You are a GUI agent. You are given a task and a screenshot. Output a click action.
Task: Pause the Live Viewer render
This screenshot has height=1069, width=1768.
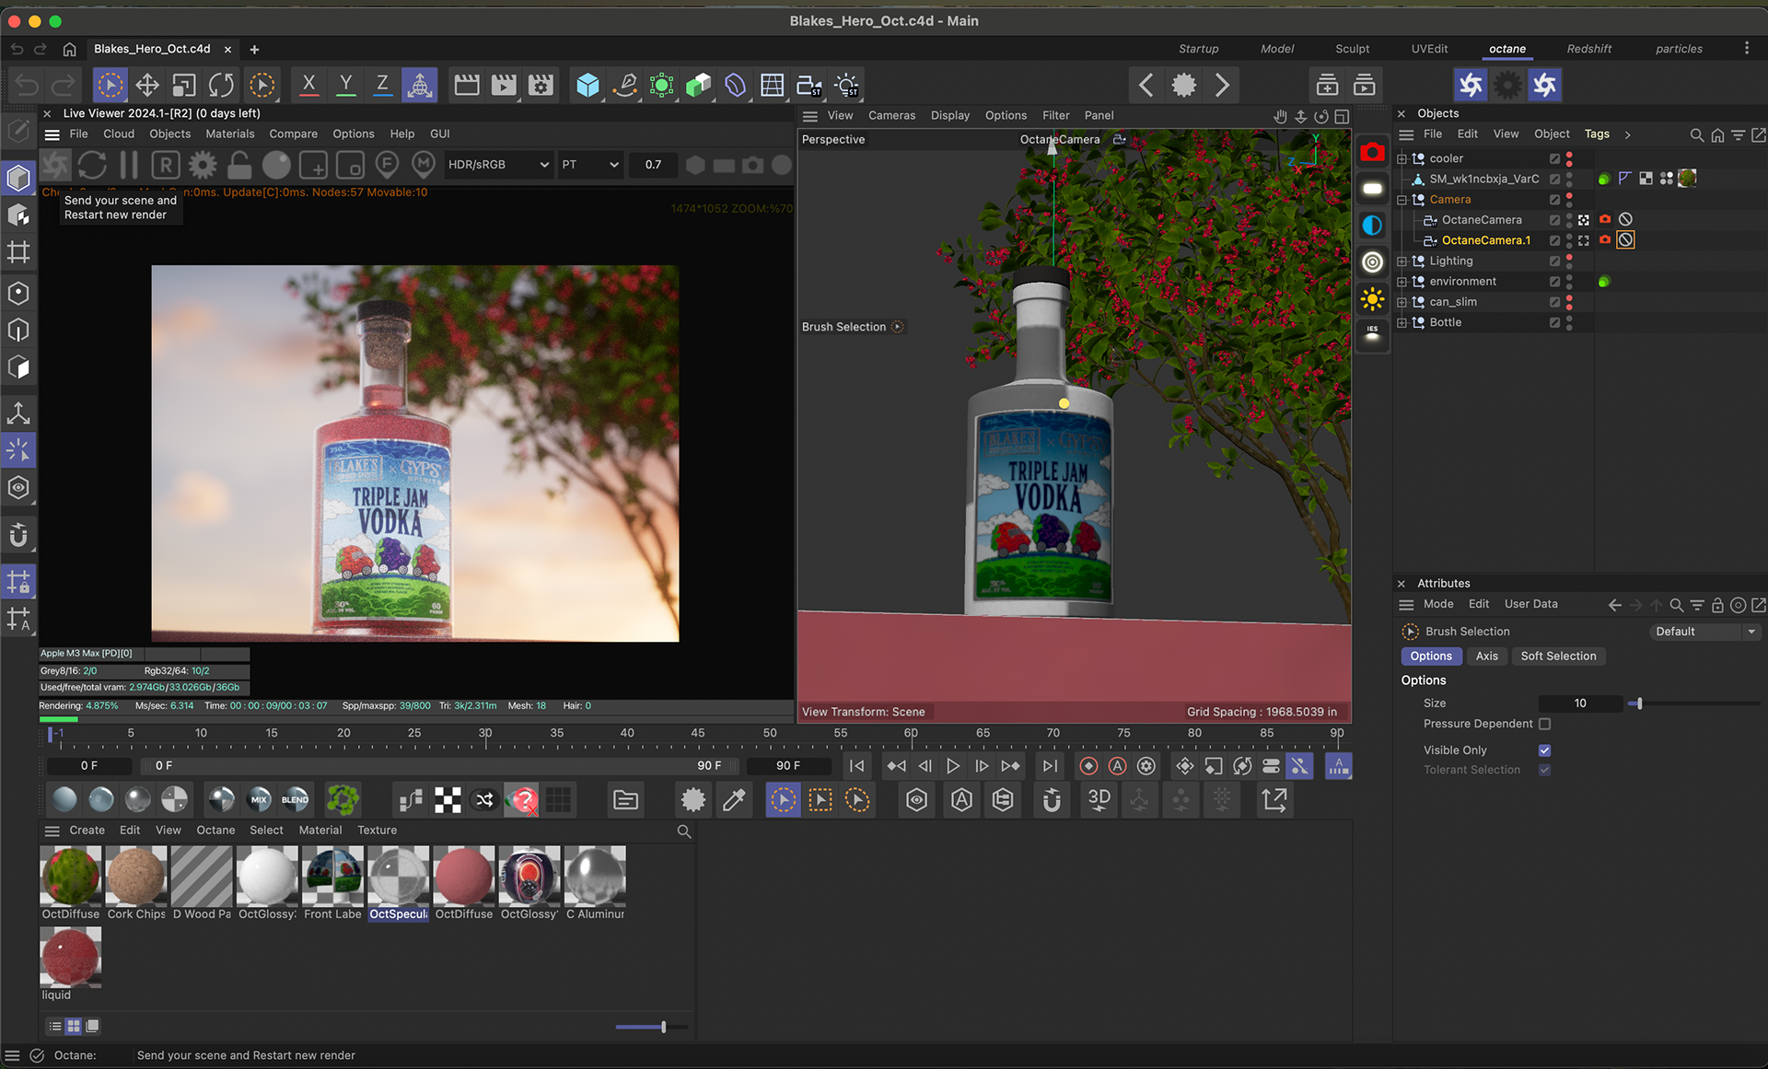coord(129,165)
